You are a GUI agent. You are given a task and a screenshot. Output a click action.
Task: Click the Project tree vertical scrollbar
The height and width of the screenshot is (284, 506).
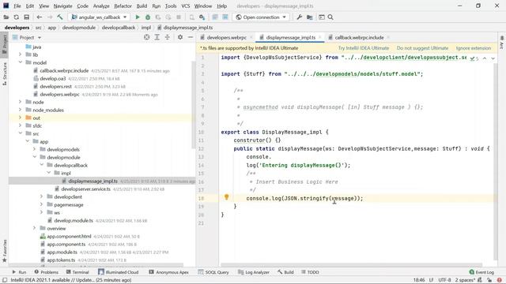tap(193, 105)
